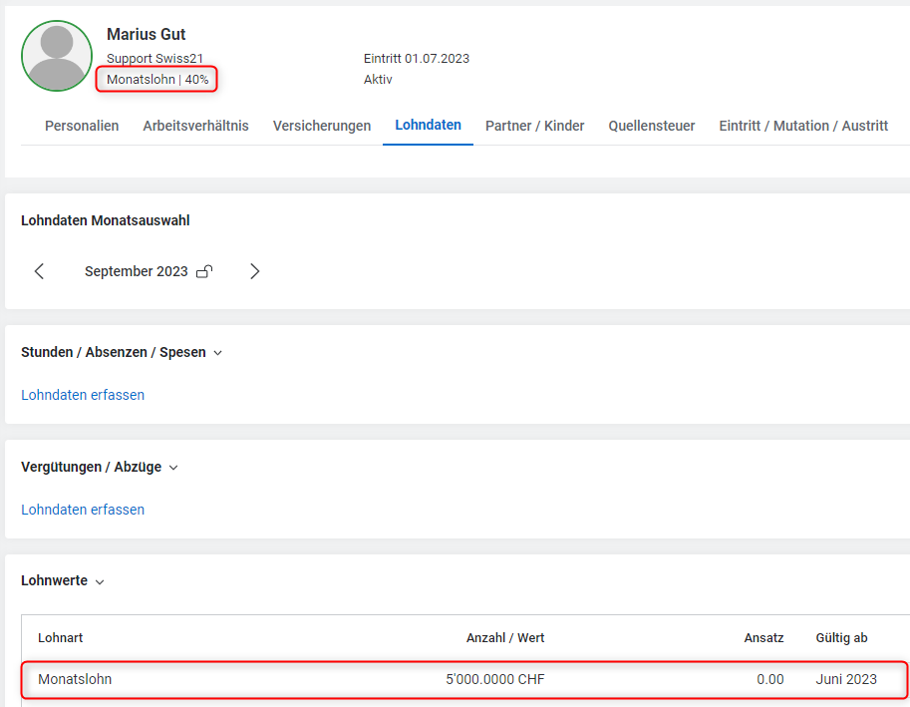Collapse the Stunden / Absenzen / Spesen section
Viewport: 910px width, 707px height.
218,353
